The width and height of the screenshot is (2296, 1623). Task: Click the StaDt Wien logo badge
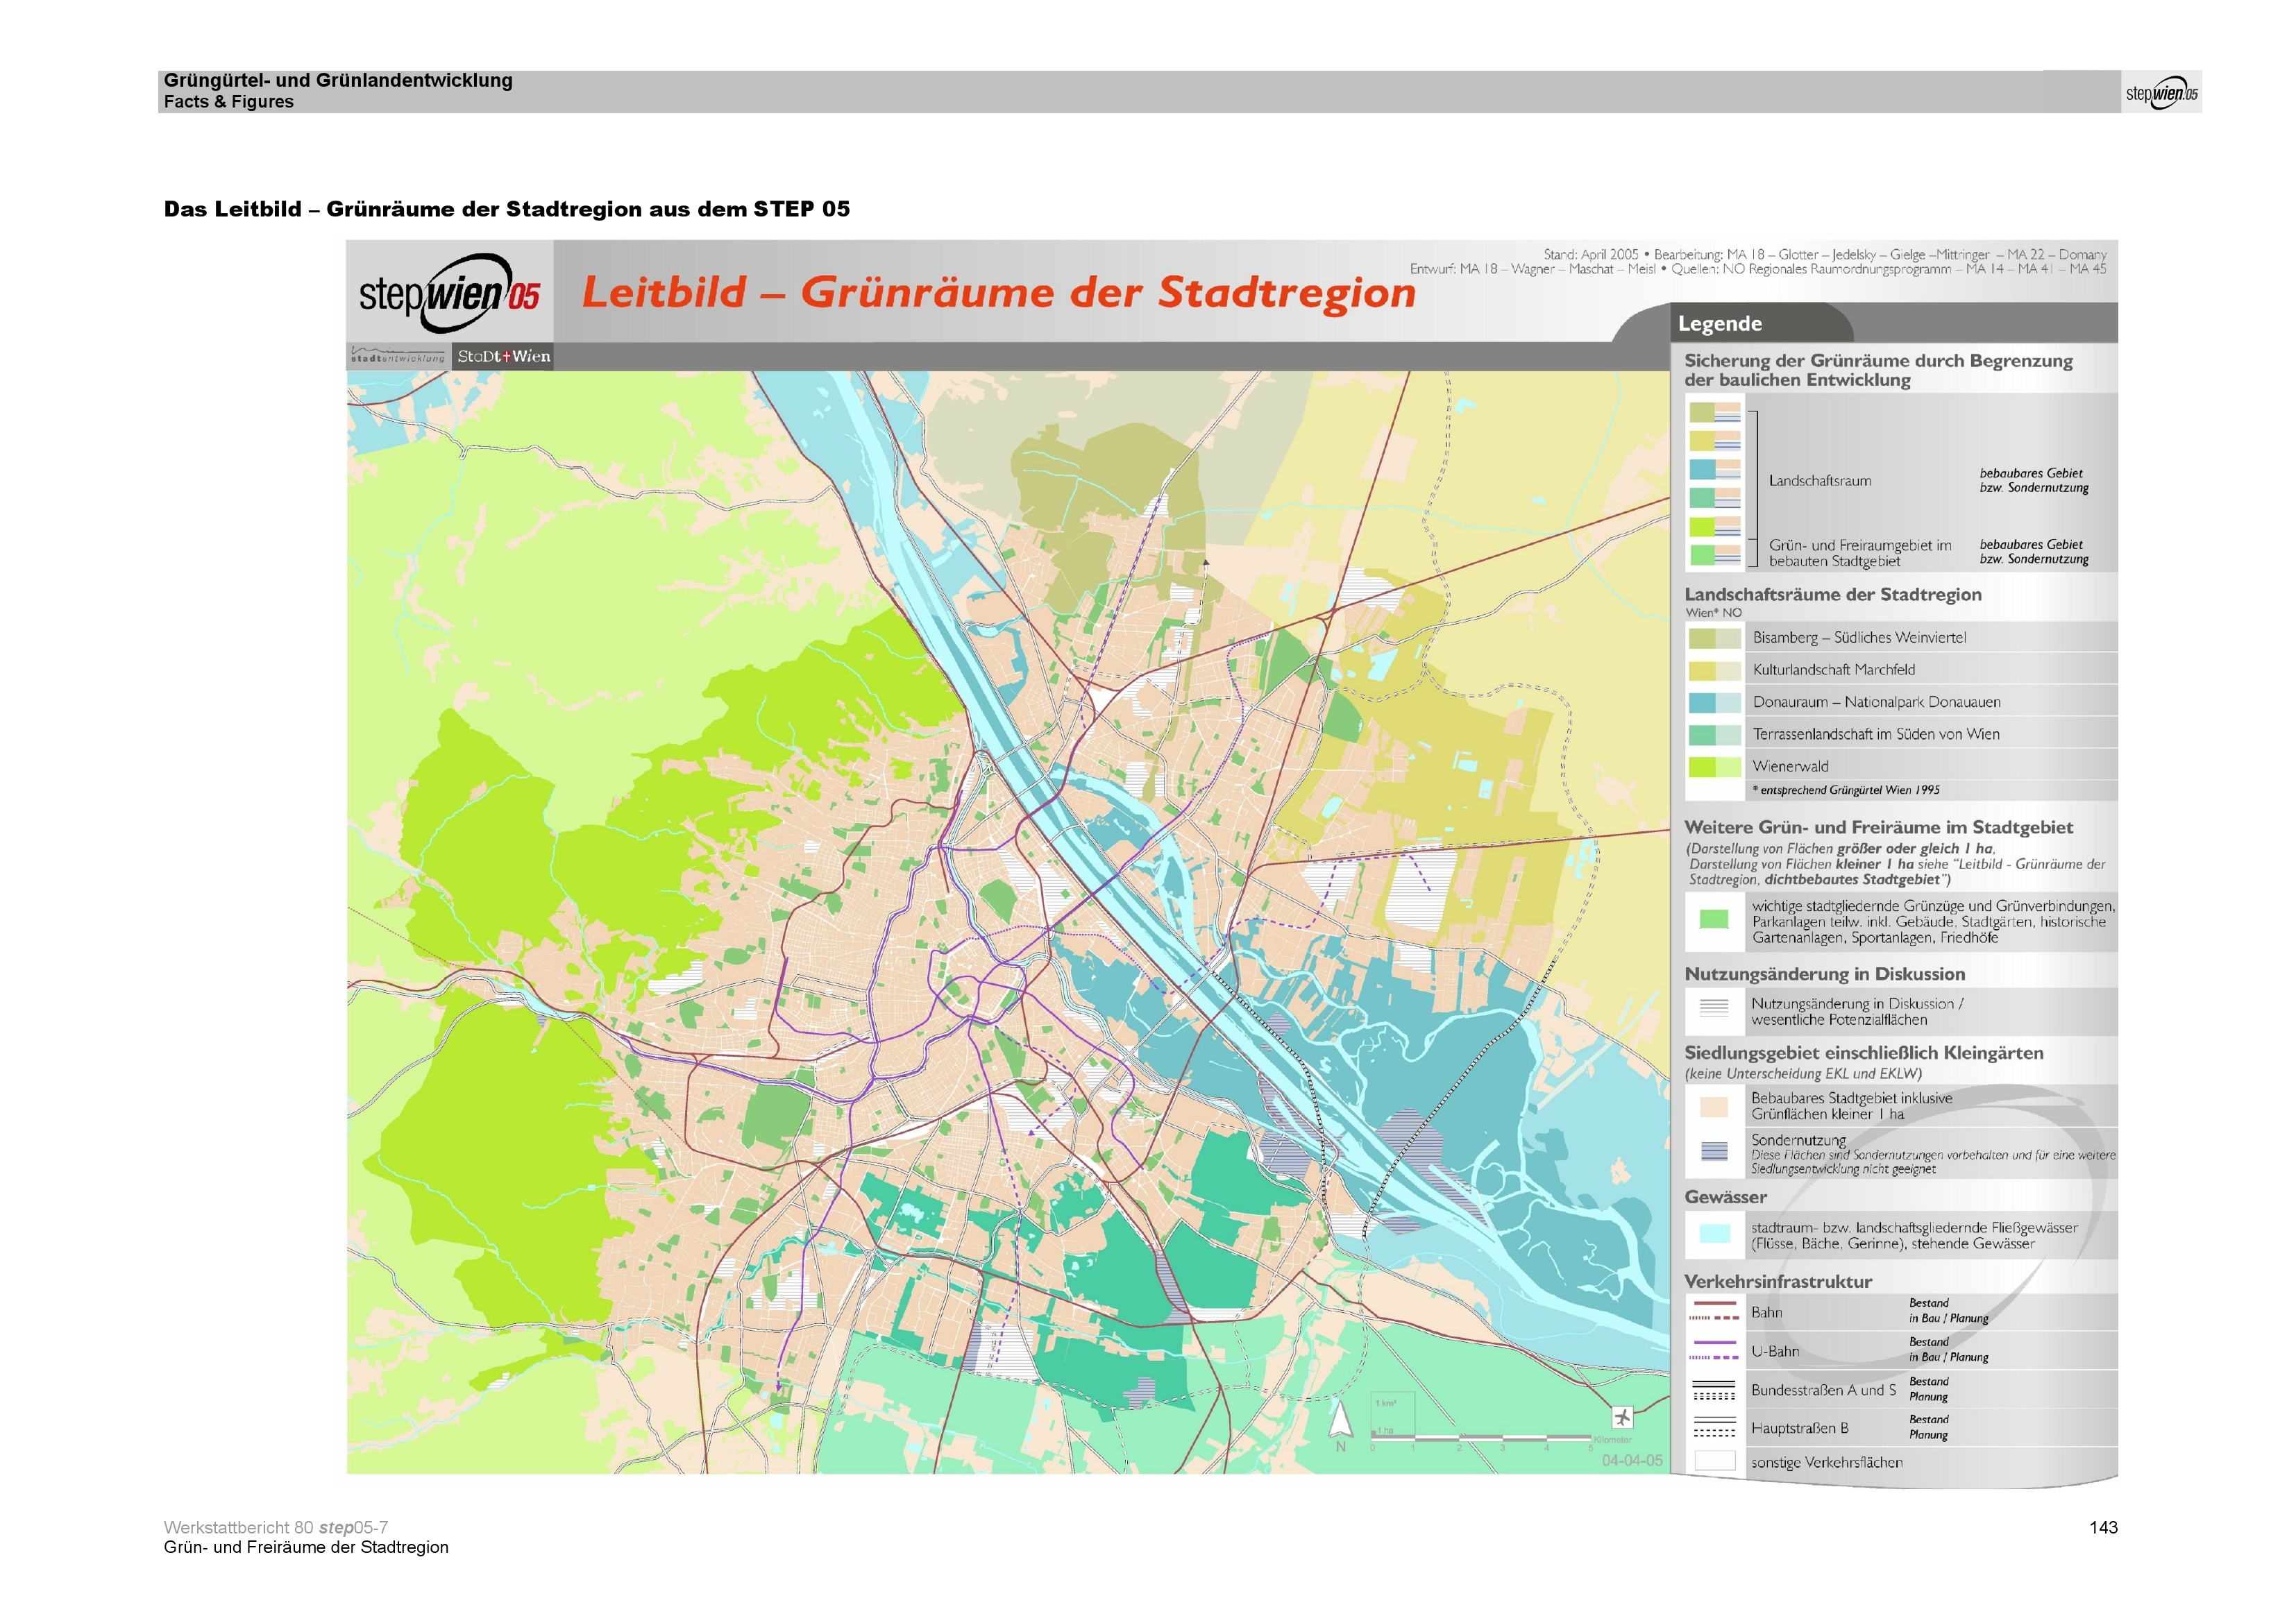coord(503,356)
